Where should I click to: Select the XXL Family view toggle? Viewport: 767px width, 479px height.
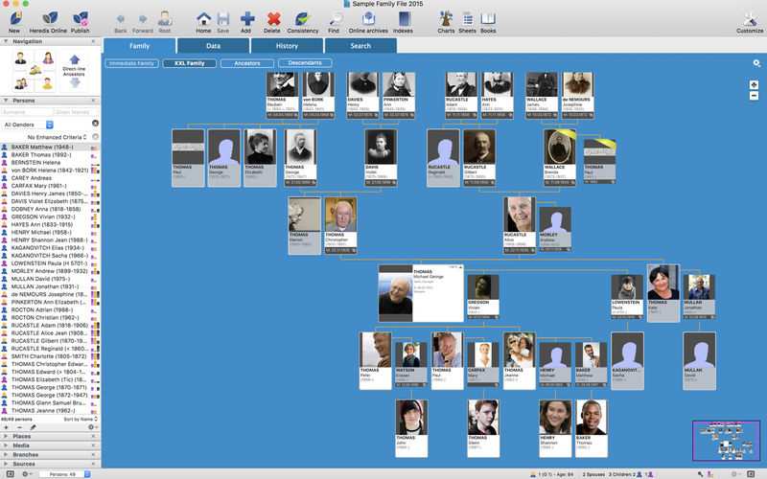[x=189, y=63]
